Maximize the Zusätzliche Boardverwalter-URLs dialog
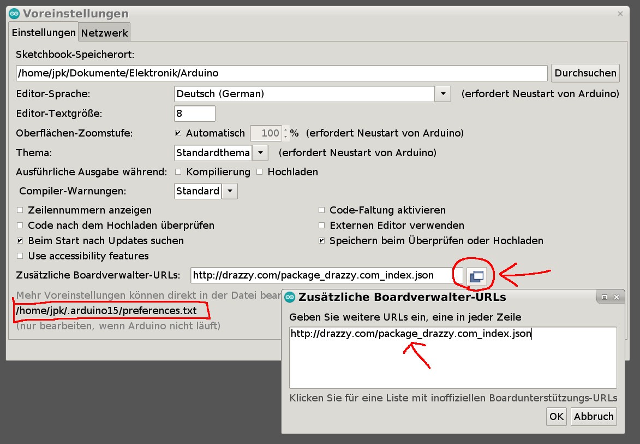The width and height of the screenshot is (640, 444). pos(605,297)
